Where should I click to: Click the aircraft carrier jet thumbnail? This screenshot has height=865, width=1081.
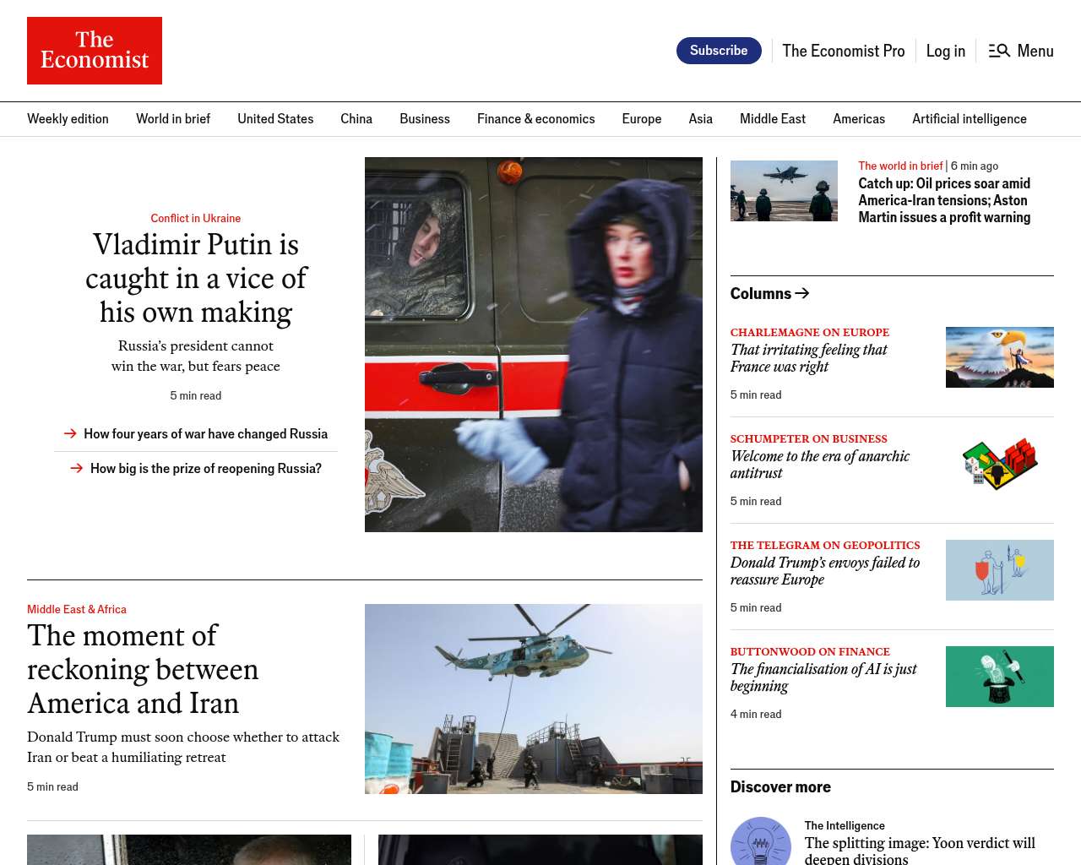(x=784, y=191)
